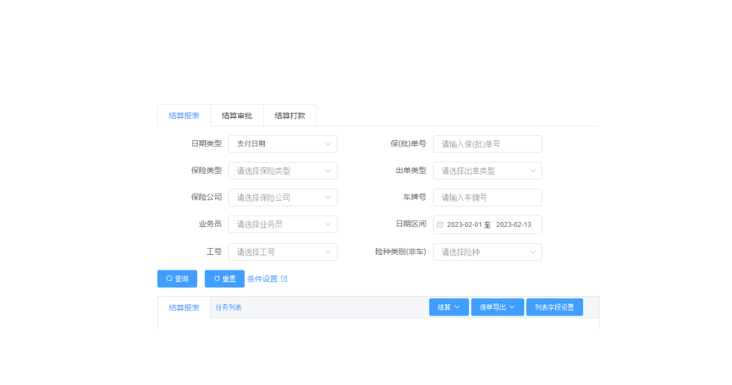Viewport: 732px width, 385px height.
Task: Open the 结算 dropdown button
Action: (x=449, y=307)
